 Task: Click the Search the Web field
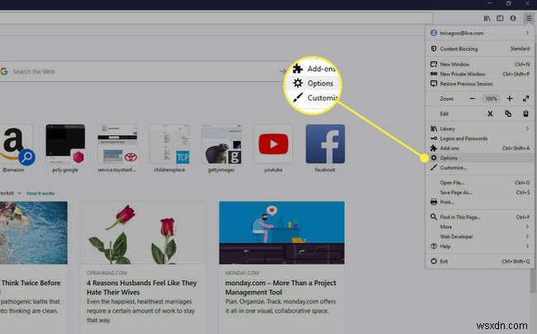pyautogui.click(x=144, y=72)
